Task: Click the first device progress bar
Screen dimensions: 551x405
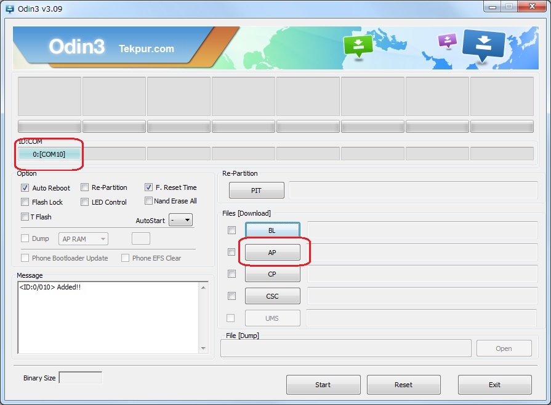Action: [49, 127]
